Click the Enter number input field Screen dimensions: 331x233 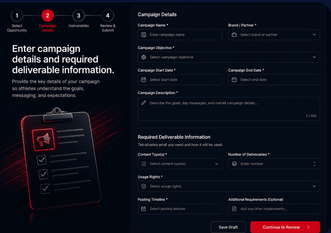pyautogui.click(x=274, y=164)
